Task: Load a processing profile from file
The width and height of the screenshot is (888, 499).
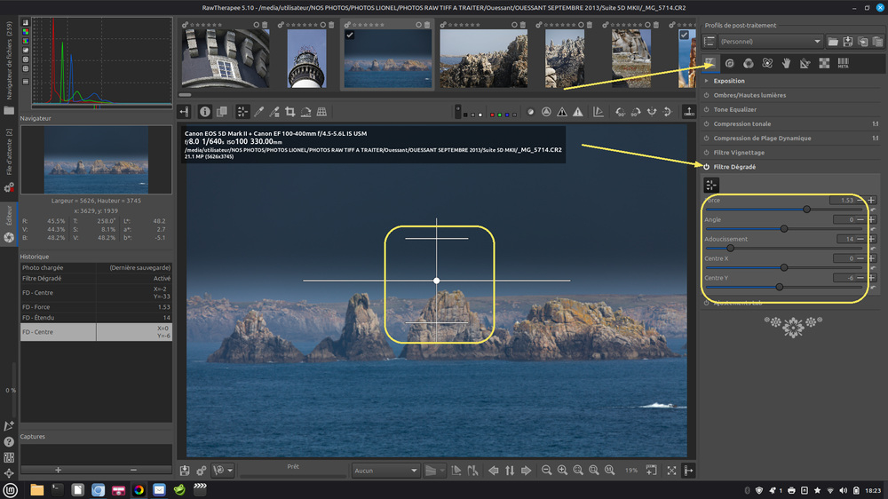Action: pyautogui.click(x=833, y=42)
